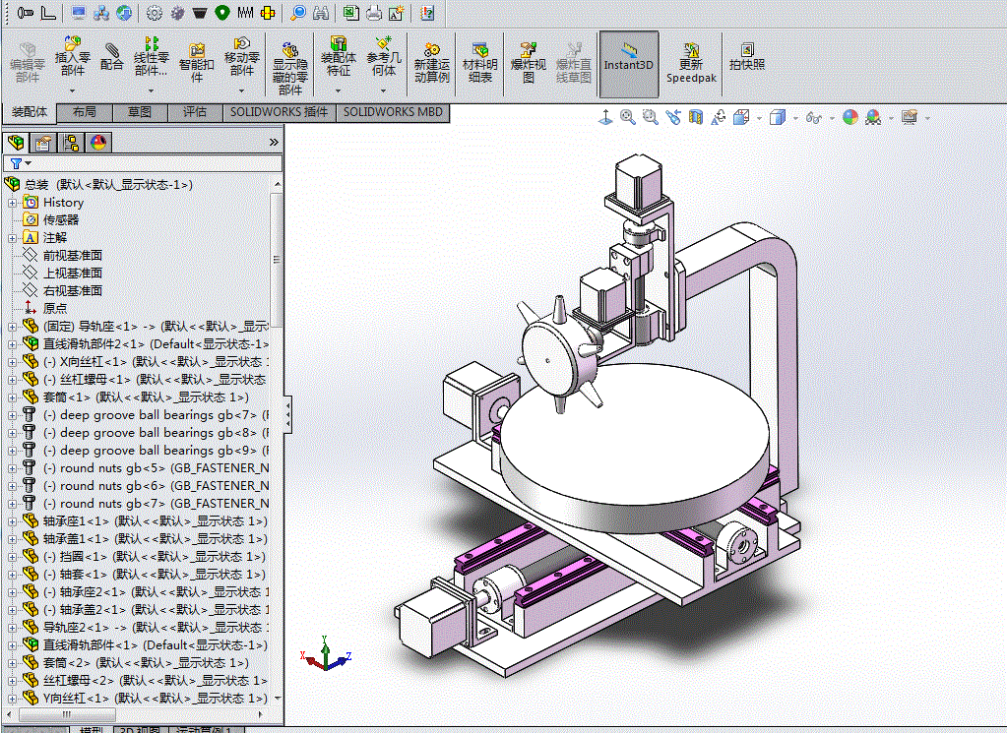The width and height of the screenshot is (1007, 733).
Task: Click the L-shaped structural steel icon
Action: click(48, 13)
